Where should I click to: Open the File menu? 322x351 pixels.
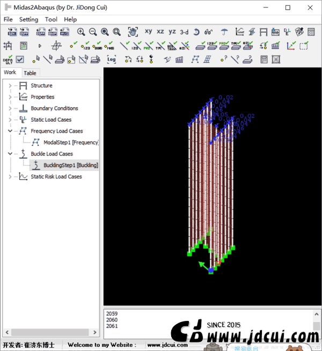coord(8,19)
